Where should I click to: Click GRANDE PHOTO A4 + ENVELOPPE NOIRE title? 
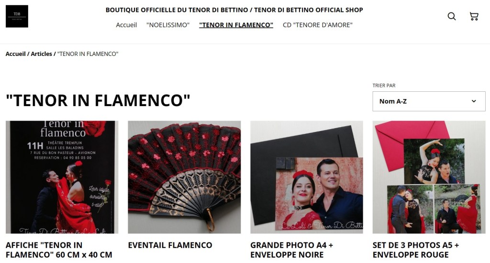point(291,250)
